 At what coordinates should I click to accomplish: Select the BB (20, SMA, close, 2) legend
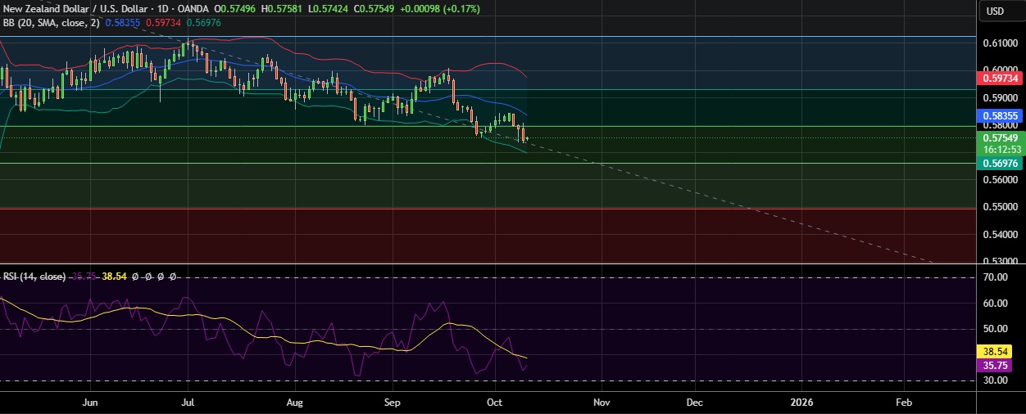52,22
